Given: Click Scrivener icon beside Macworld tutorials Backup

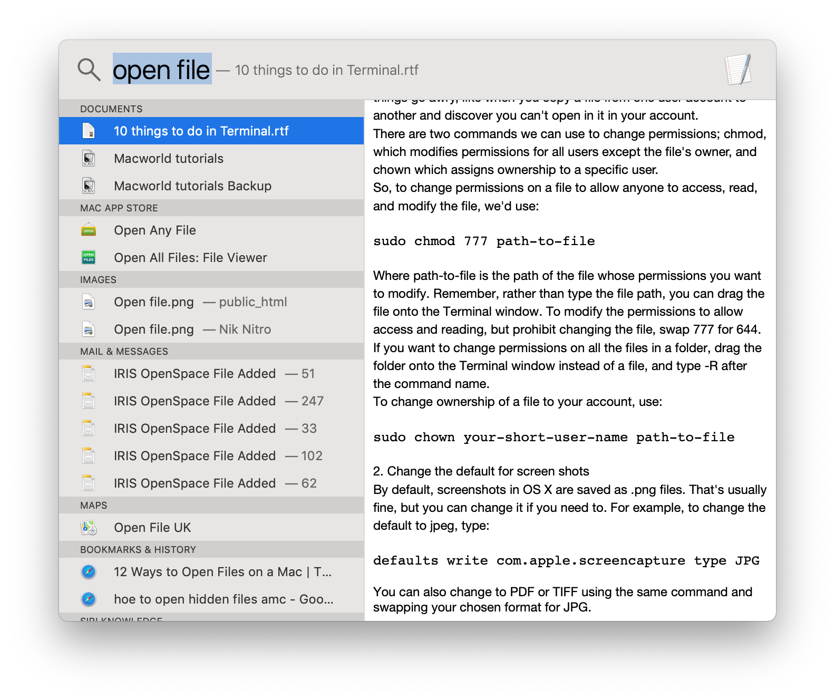Looking at the screenshot, I should [x=89, y=186].
